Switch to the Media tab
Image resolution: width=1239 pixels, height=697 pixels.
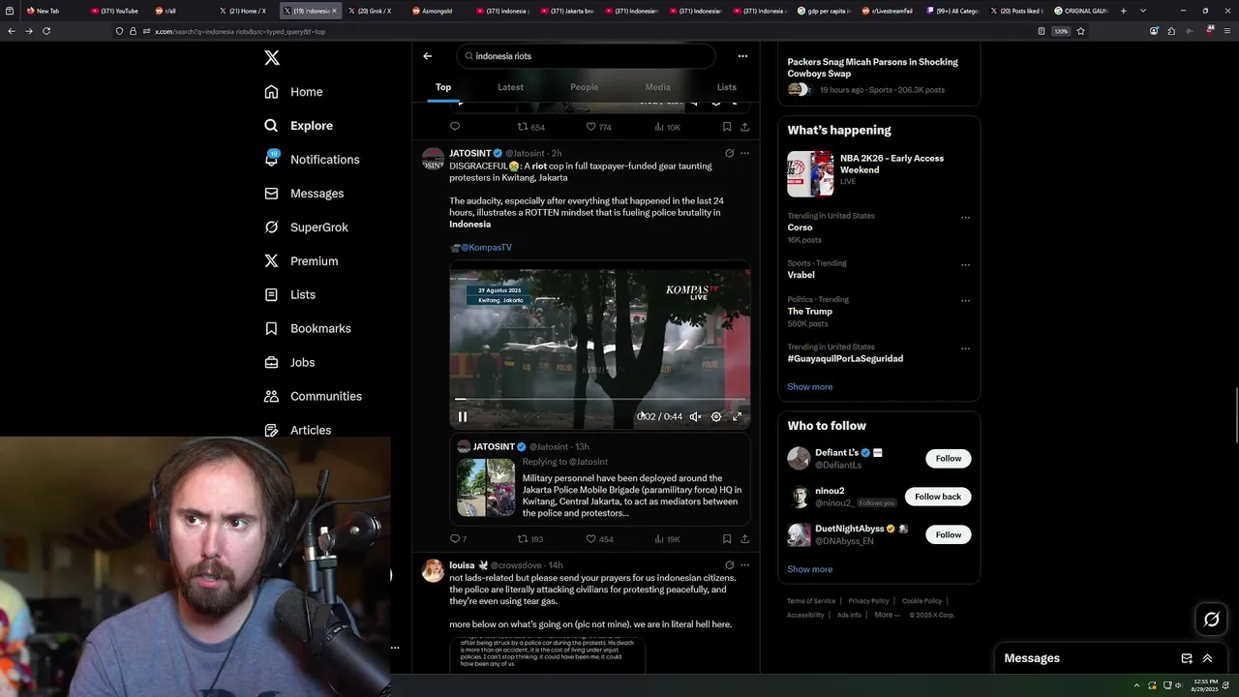pyautogui.click(x=657, y=87)
